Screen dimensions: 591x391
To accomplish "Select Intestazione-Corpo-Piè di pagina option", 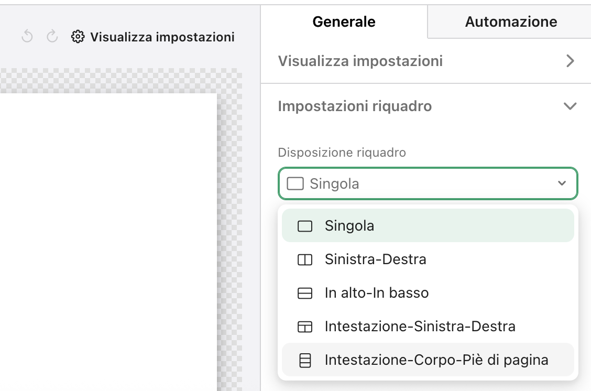I will 437,360.
